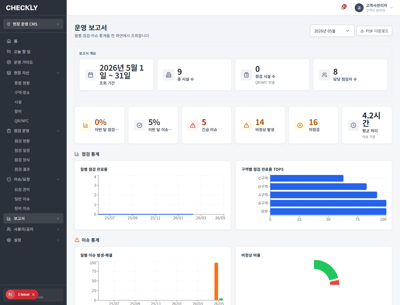Click the building icon in 총 시설 수 card
400x305 pixels.
(169, 75)
